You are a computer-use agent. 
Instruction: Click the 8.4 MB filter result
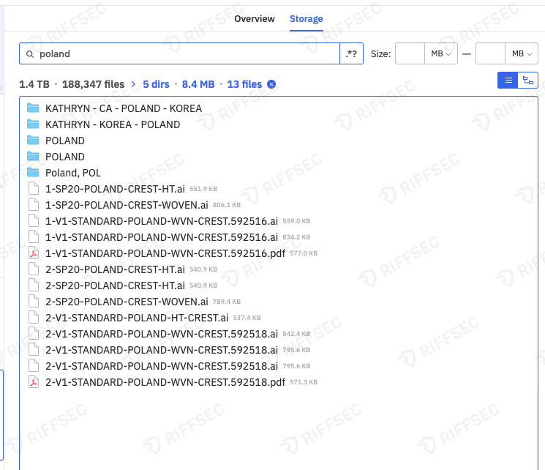[x=198, y=84]
